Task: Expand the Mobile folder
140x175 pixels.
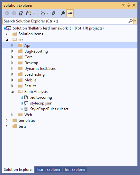Action: tap(13, 80)
